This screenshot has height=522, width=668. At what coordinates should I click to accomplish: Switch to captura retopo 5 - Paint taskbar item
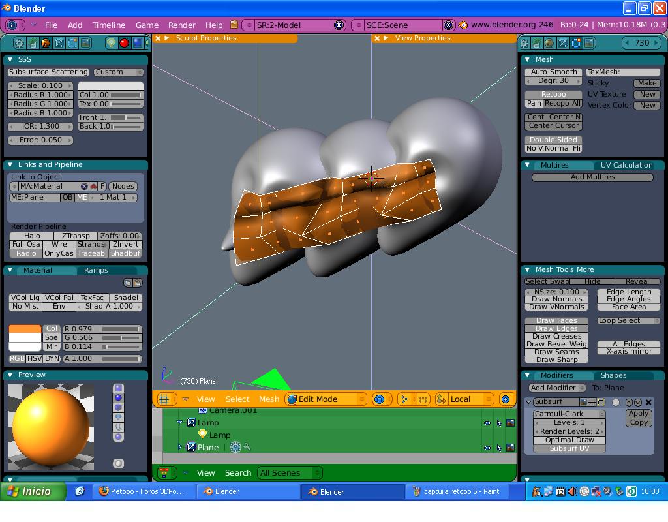[x=457, y=491]
